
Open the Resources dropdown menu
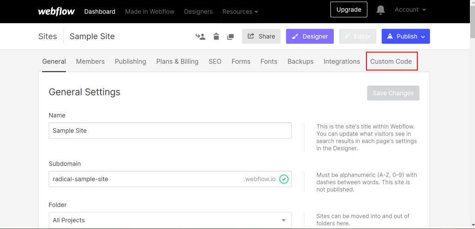tap(240, 12)
